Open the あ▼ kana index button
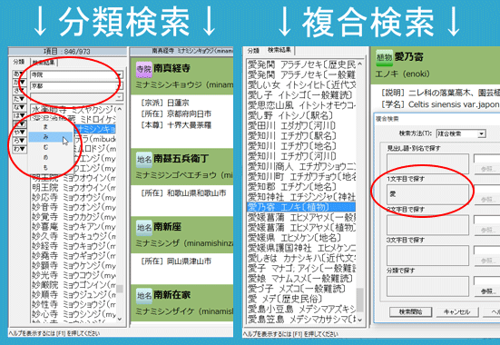500x345 pixels. click(x=19, y=74)
